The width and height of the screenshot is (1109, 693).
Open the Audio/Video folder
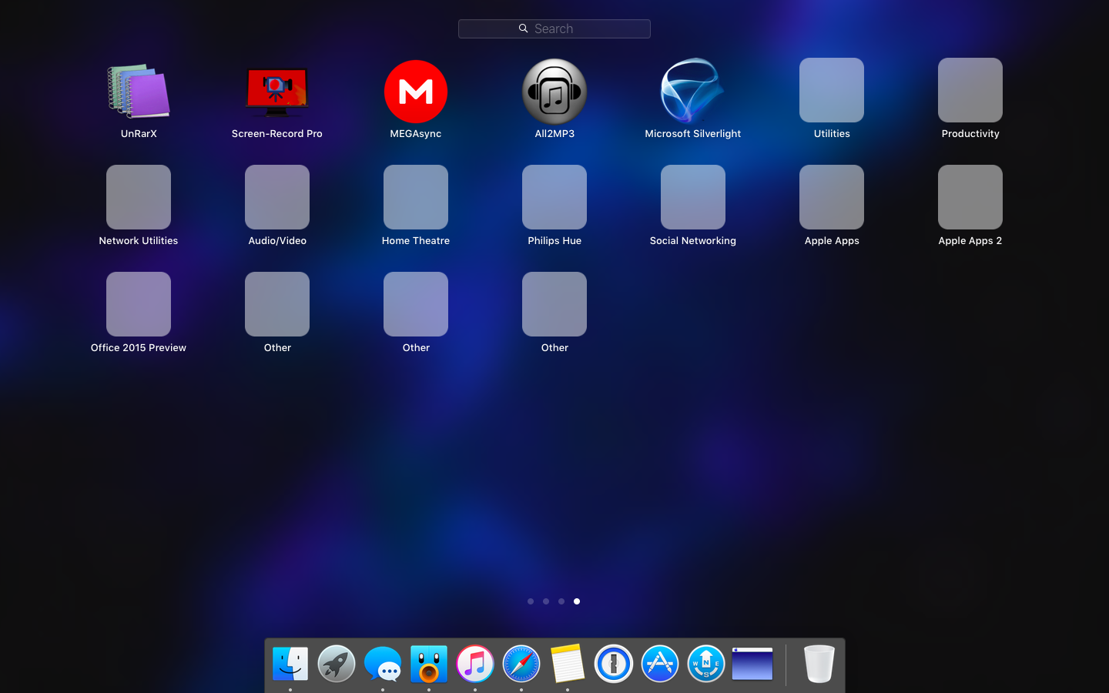(x=277, y=197)
